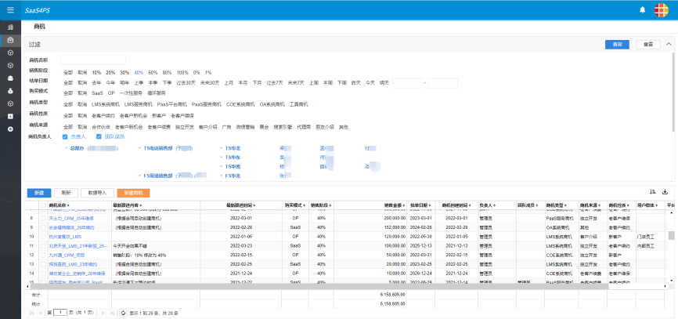Open the money-bag sidebar icon
The width and height of the screenshot is (678, 319).
pyautogui.click(x=10, y=92)
